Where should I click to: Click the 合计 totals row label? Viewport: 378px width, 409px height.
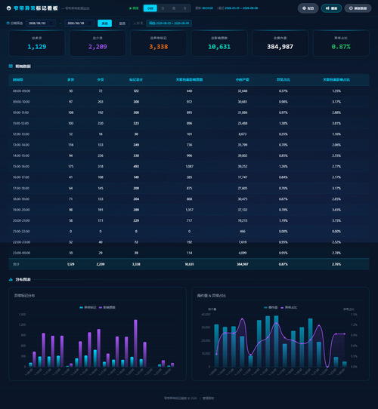(16, 264)
